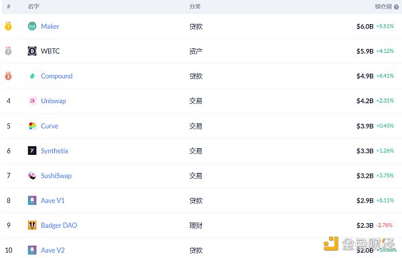The height and width of the screenshot is (258, 402).
Task: Open the Maker project link
Action: [50, 26]
